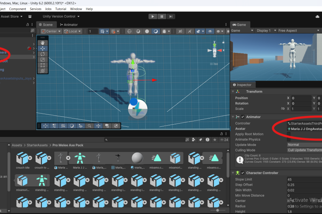
Task: Click Pro Melee Axe Pack breadcrumb
Action: [x=68, y=145]
